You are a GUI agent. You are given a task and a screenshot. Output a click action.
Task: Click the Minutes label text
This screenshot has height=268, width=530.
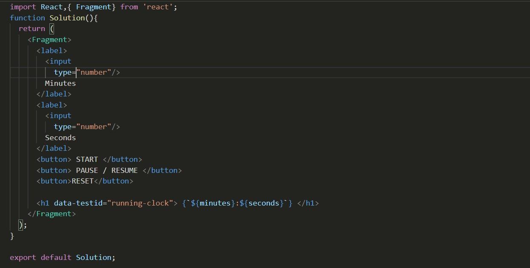60,83
